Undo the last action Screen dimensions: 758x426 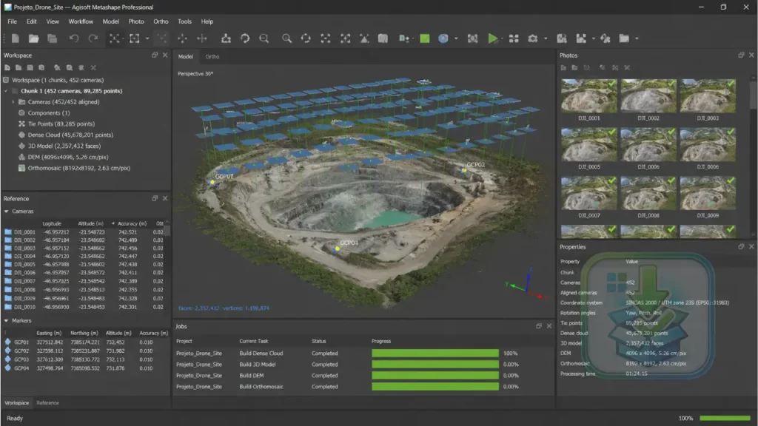point(73,38)
